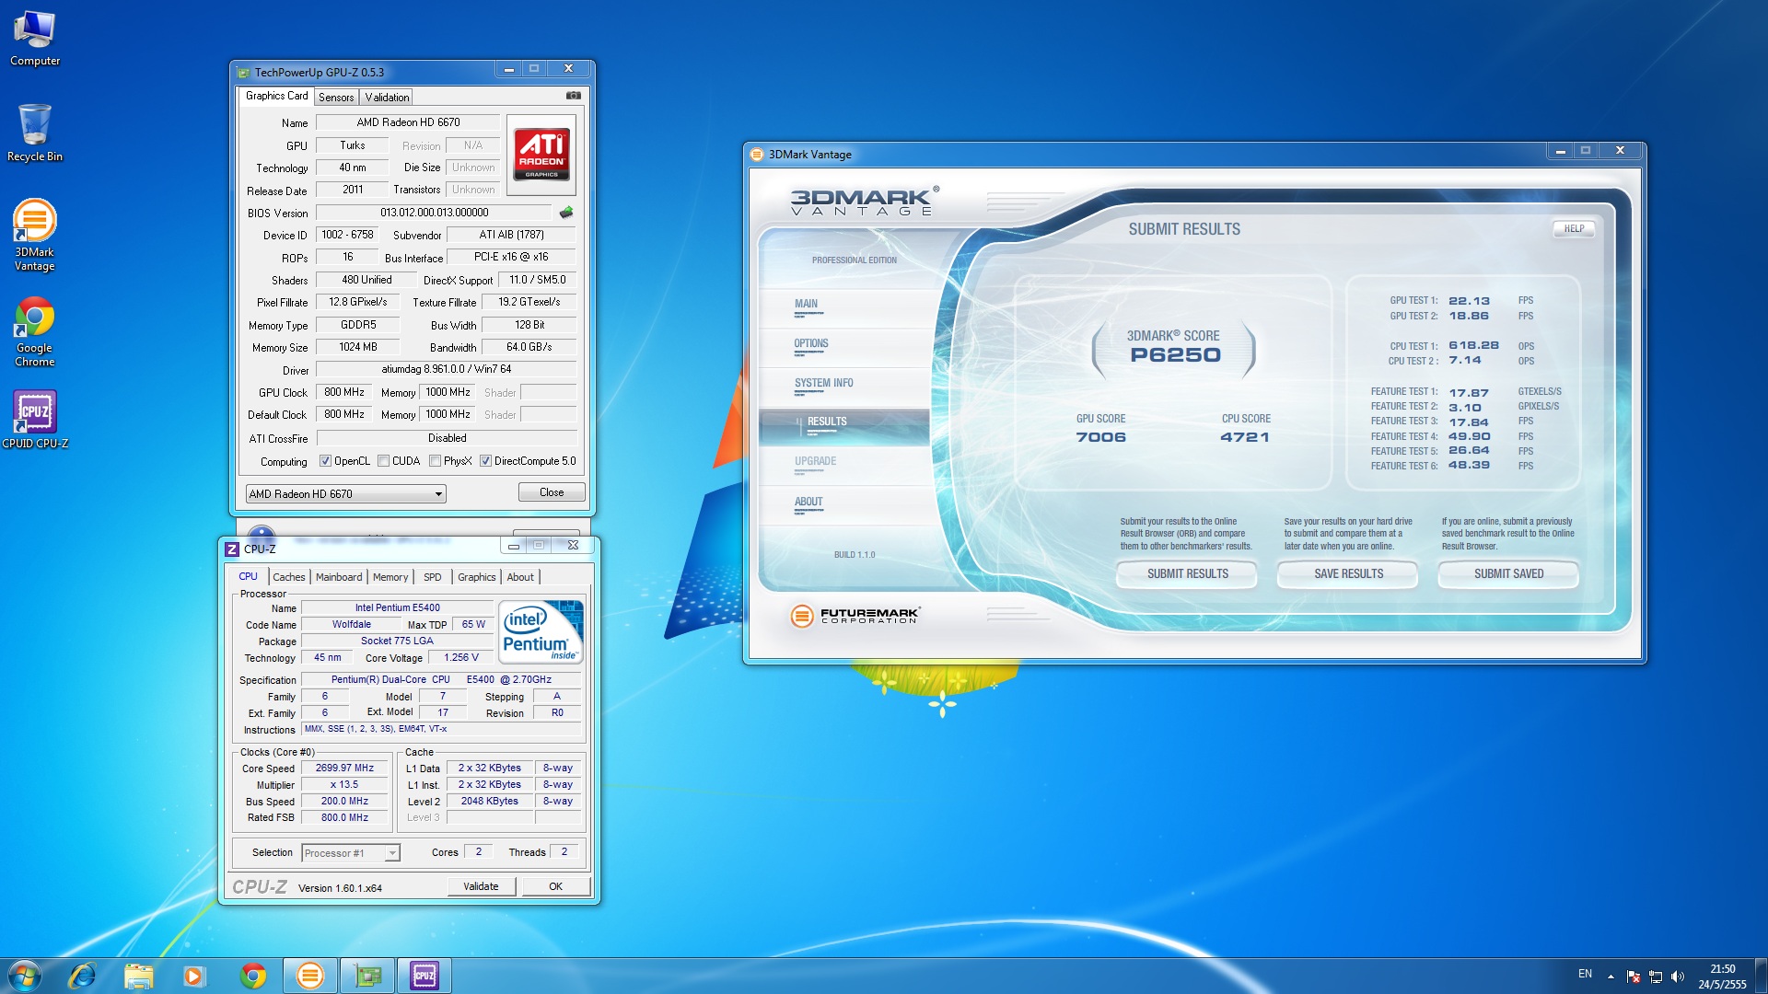Click the SAVE RESULTS button
This screenshot has width=1768, height=994.
click(x=1348, y=574)
